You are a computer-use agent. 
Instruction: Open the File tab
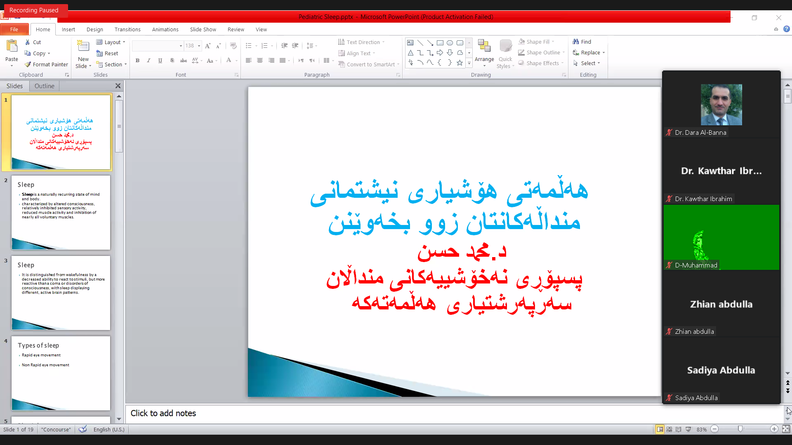14,29
